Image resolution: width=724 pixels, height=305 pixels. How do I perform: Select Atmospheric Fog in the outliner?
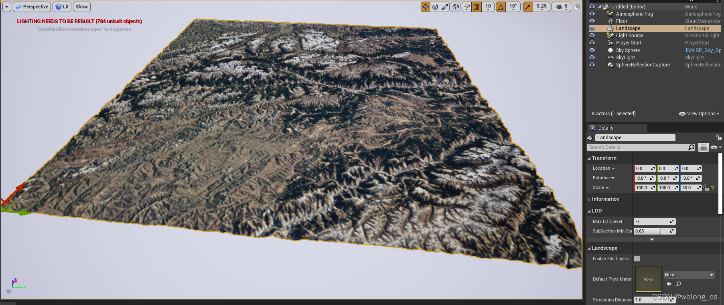634,14
